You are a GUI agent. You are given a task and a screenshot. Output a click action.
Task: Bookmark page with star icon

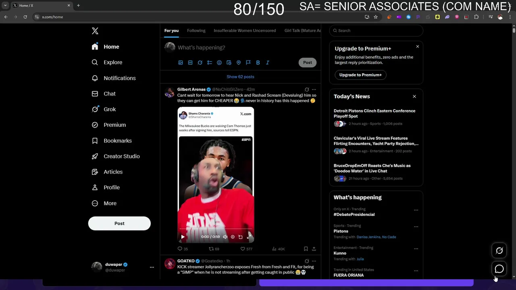pyautogui.click(x=376, y=17)
